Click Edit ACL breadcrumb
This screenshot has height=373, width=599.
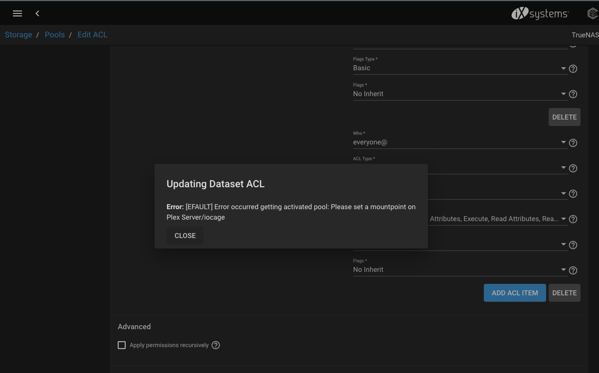[92, 35]
